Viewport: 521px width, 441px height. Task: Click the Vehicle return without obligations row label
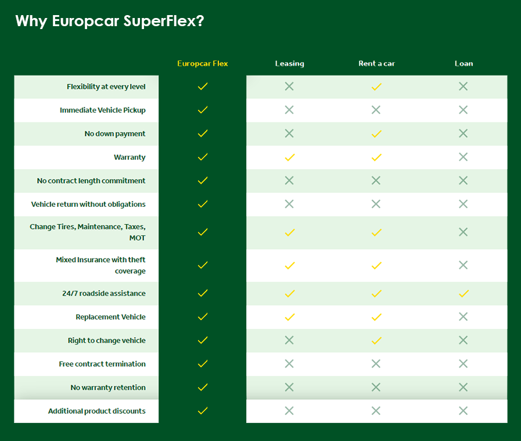(88, 204)
